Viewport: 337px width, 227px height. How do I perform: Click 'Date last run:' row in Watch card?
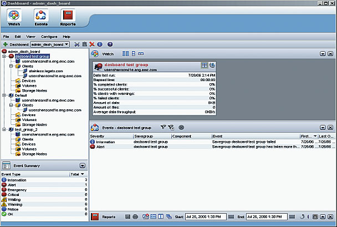(x=154, y=75)
